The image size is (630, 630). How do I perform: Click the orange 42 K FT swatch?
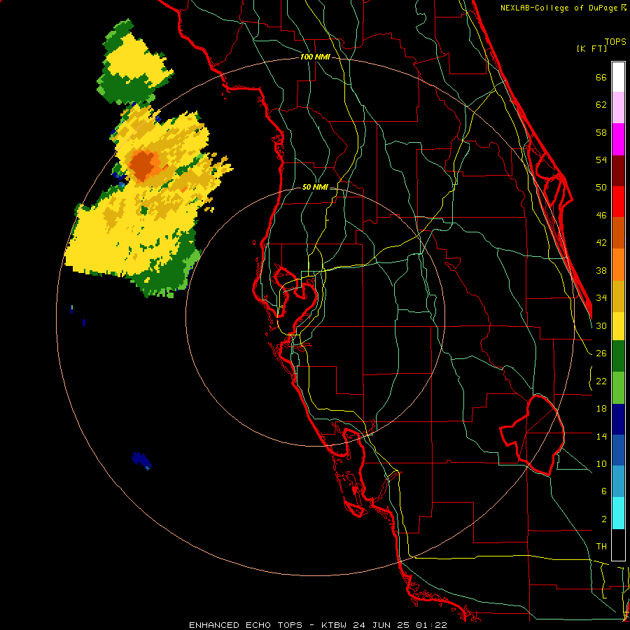click(618, 265)
